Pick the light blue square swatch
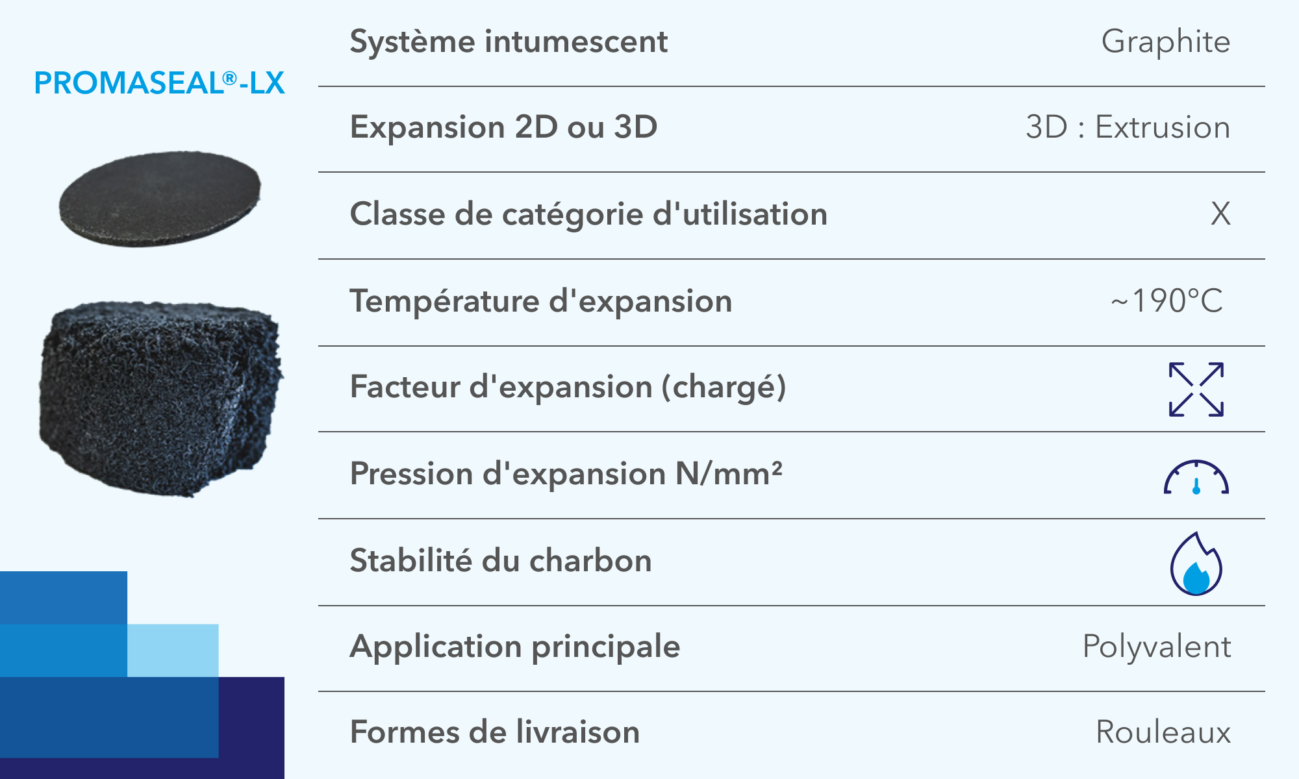1299x779 pixels. pyautogui.click(x=173, y=650)
